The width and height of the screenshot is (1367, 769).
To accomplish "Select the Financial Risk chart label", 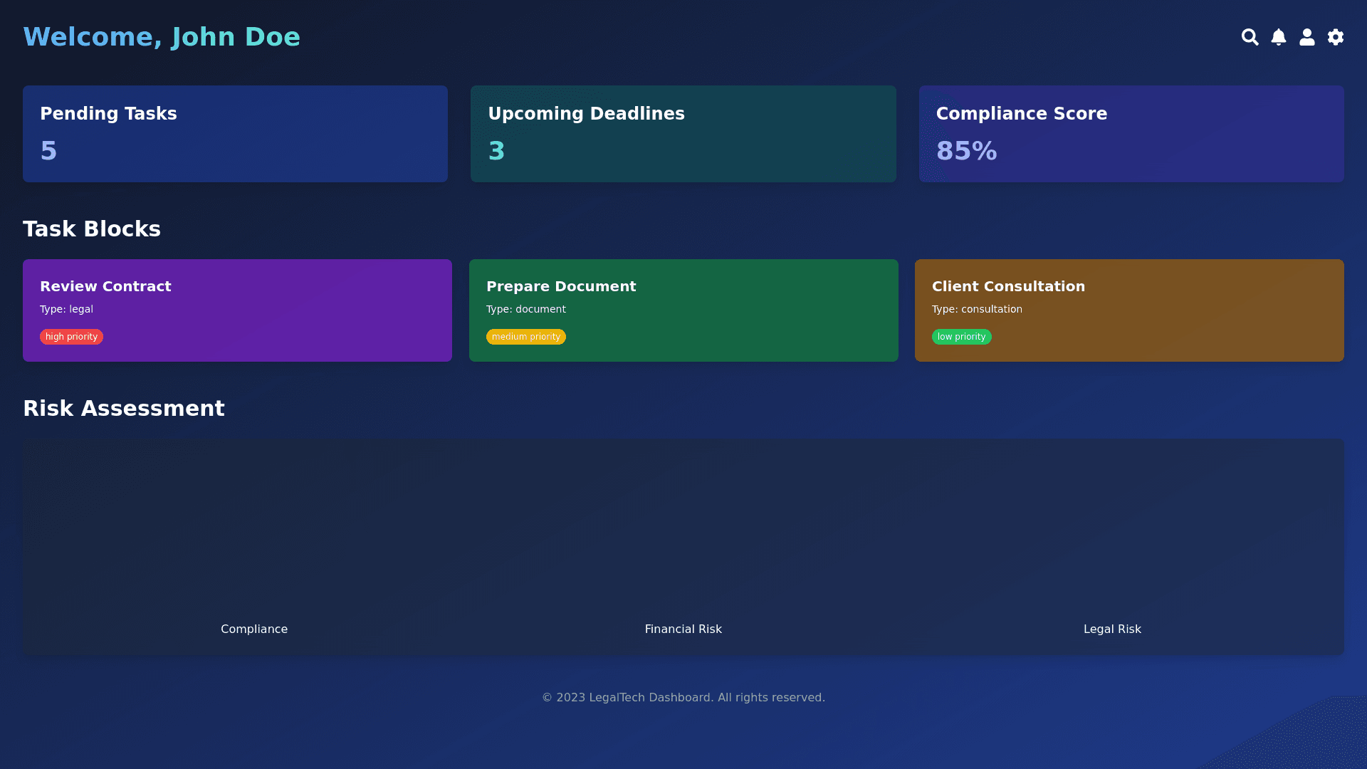I will [x=683, y=629].
